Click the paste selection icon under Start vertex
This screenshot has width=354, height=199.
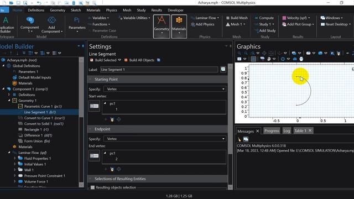[x=112, y=119]
